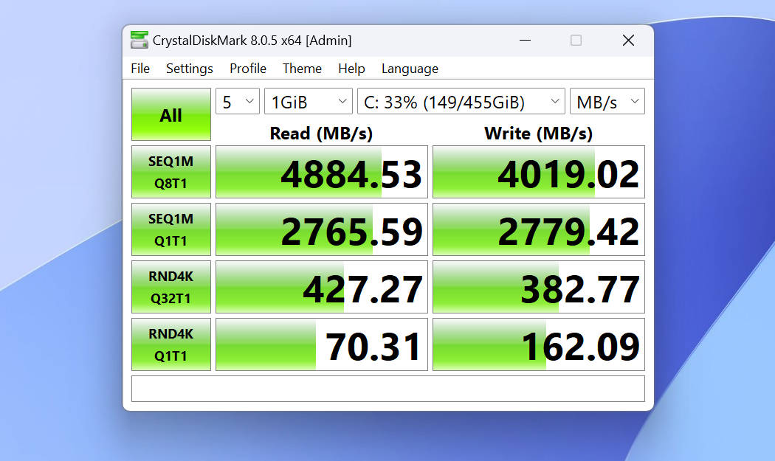Open the Theme menu
The image size is (775, 461).
[x=302, y=69]
